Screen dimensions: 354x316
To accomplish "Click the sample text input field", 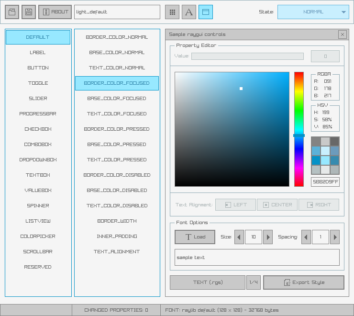I will pyautogui.click(x=257, y=257).
